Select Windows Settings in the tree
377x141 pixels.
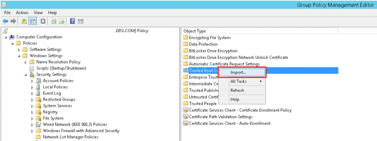[46, 56]
